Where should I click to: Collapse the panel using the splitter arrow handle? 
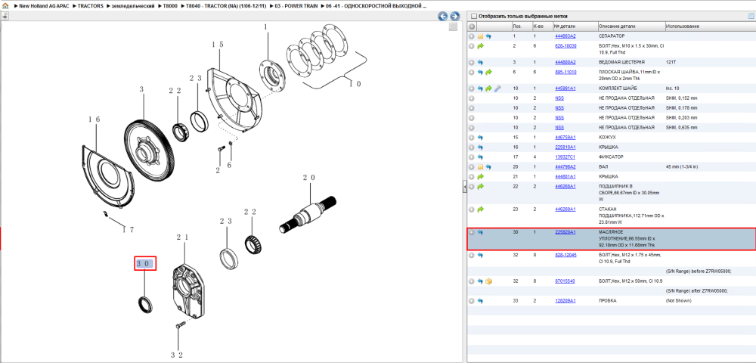465,187
